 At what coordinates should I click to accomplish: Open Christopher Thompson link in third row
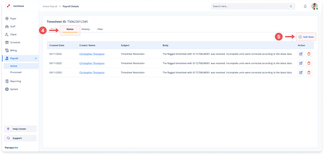[92, 73]
